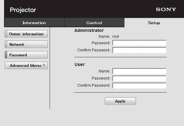Viewport: 184px width, 126px height.
Task: Select the Password sidebar button
Action: click(x=26, y=55)
